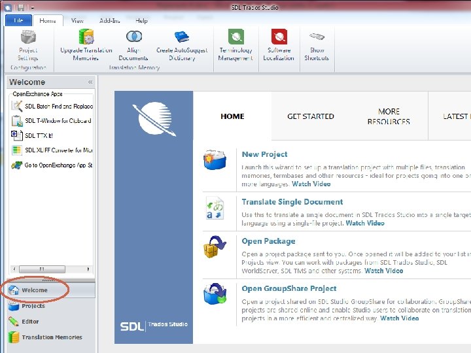Watch Video for Open Package
Image resolution: width=471 pixels, height=353 pixels.
click(383, 271)
